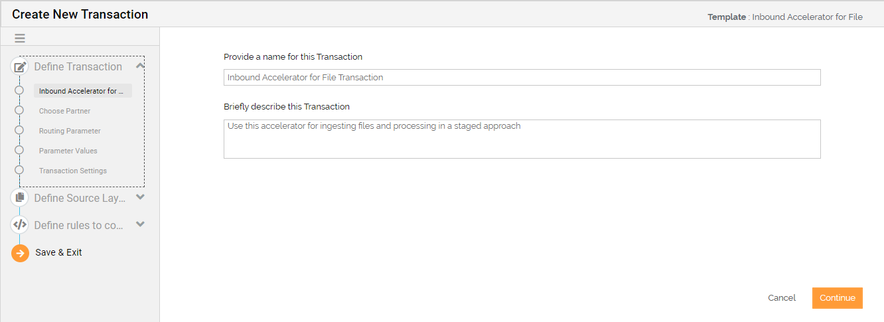
Task: Expand the Define rules section chevron
Action: click(140, 224)
